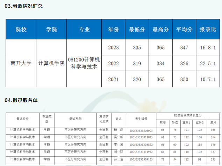
Task: Click candidate number 100553333306903
Action: (141, 131)
